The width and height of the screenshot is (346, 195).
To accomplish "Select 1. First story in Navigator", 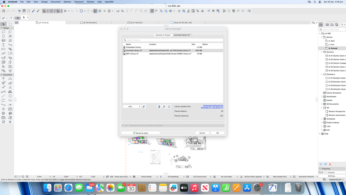I will (331, 45).
